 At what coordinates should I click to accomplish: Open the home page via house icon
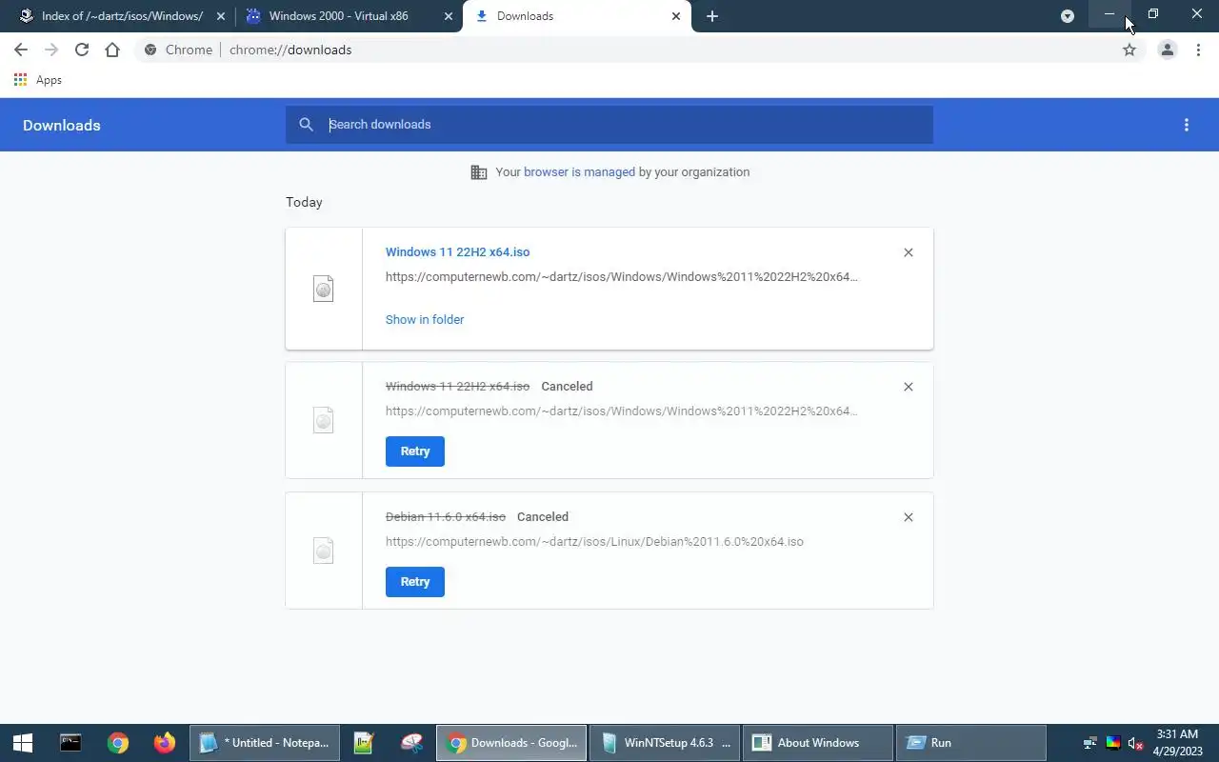tap(112, 50)
